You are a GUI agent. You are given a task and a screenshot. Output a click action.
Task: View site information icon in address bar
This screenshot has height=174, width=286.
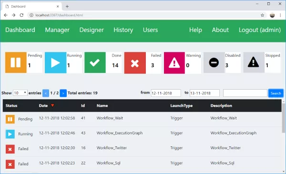pyautogui.click(x=31, y=15)
